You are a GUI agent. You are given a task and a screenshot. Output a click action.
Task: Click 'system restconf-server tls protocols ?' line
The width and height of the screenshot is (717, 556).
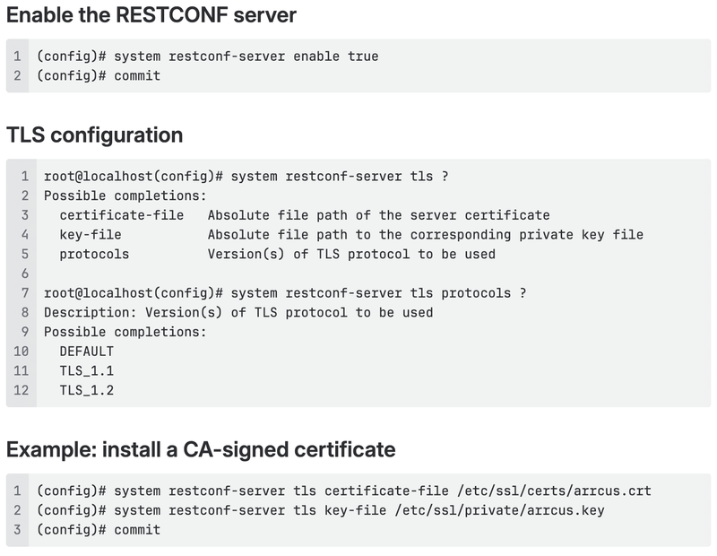[x=285, y=293]
